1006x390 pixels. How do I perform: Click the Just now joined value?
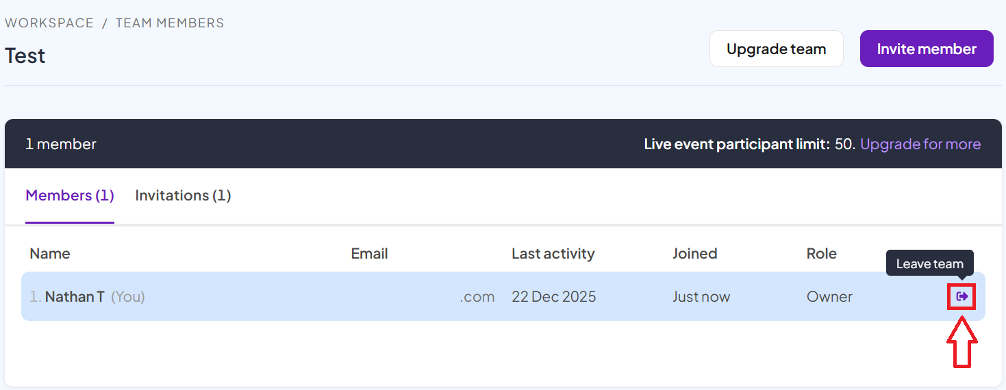click(701, 297)
